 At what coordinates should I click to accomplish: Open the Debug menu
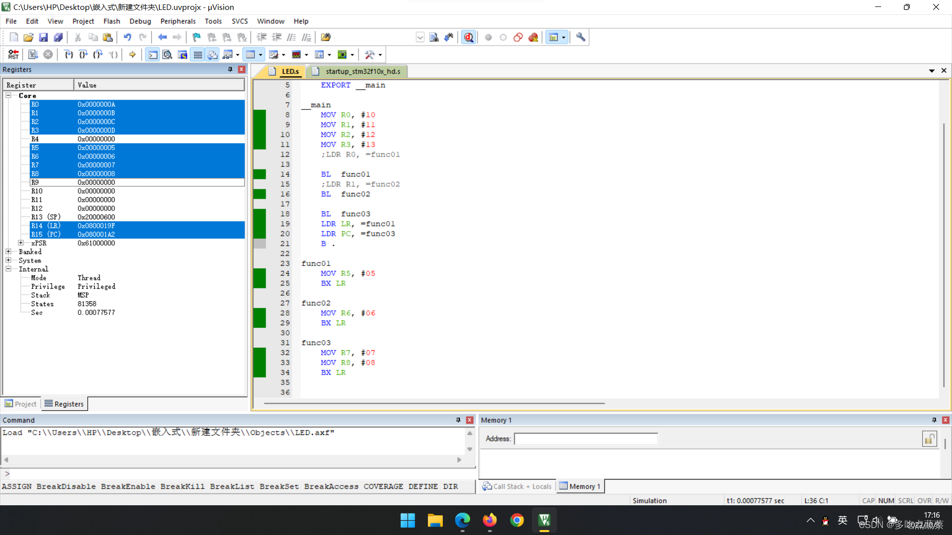pos(139,21)
